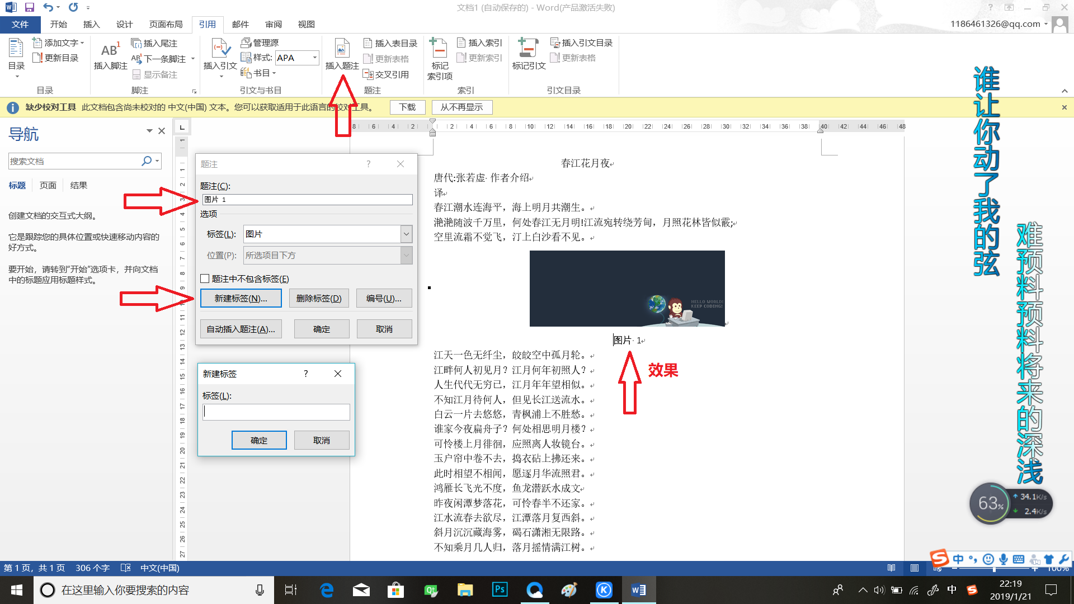Dismiss the yellow proofing notification bar
Viewport: 1074px width, 604px height.
[1064, 107]
